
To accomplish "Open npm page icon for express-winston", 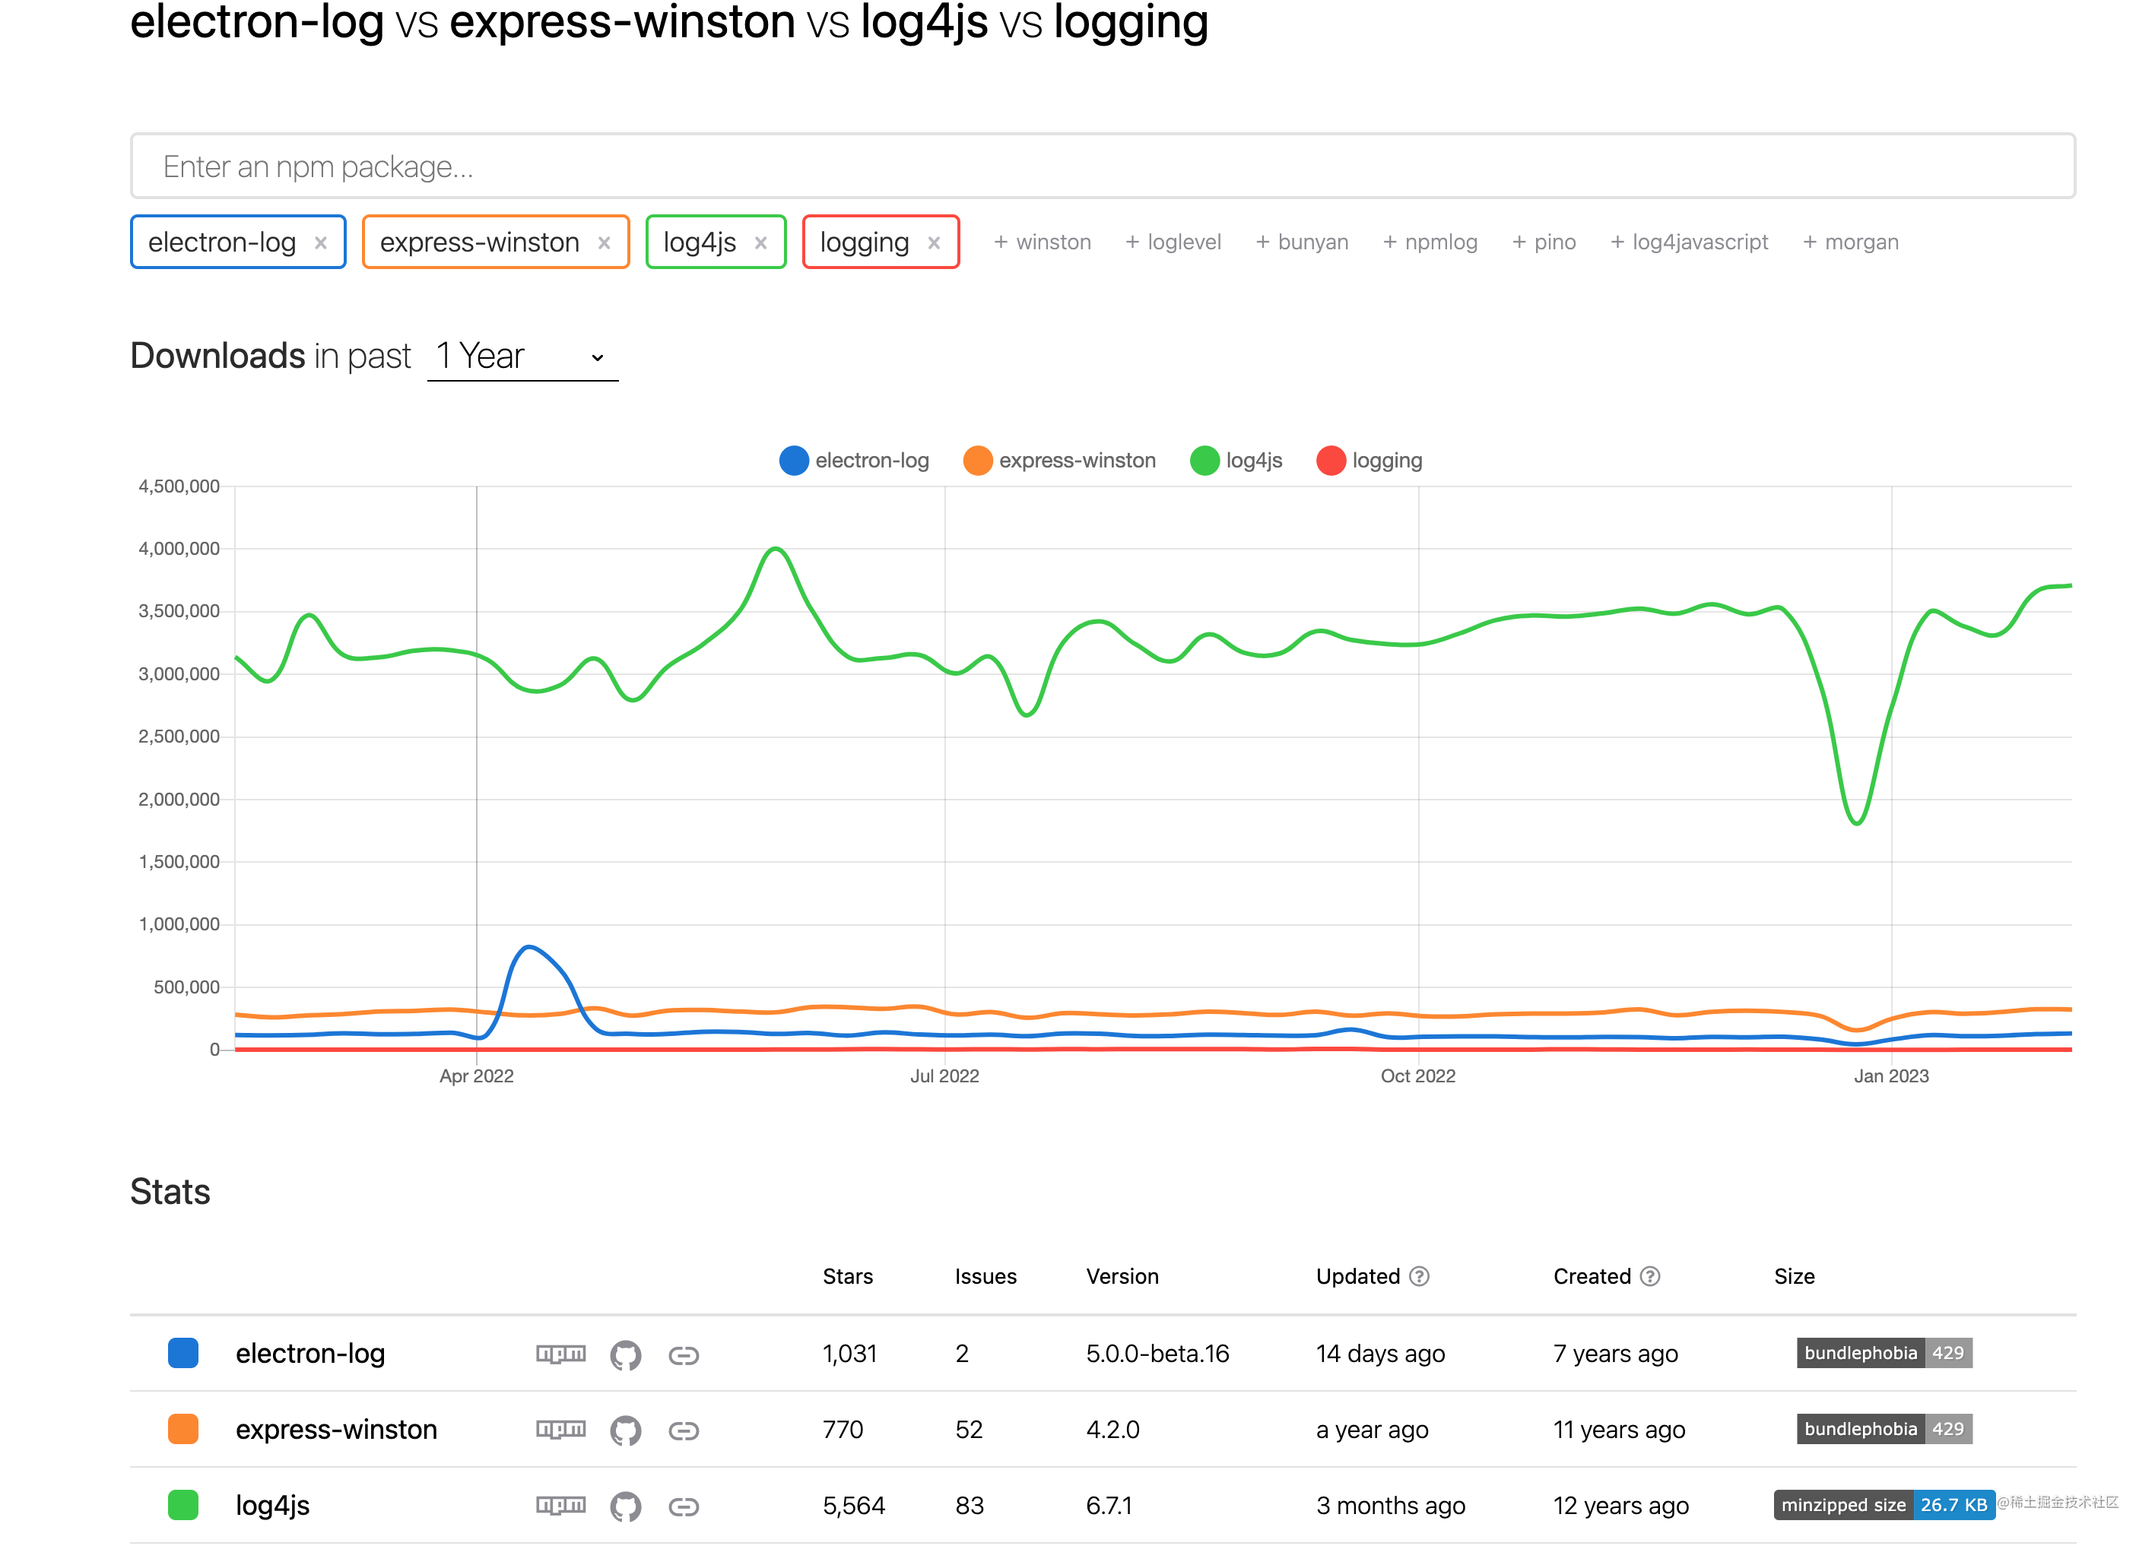I will [560, 1429].
